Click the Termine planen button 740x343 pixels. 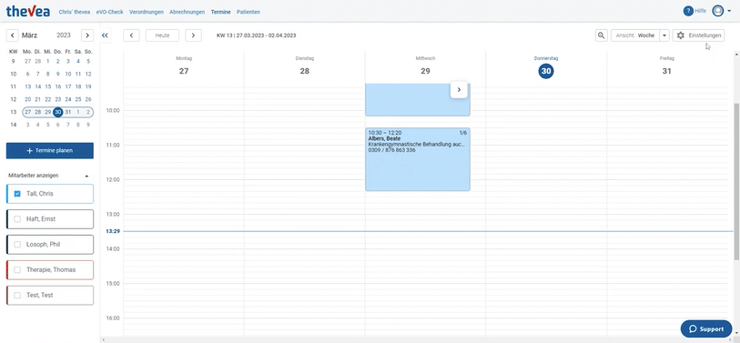(49, 150)
